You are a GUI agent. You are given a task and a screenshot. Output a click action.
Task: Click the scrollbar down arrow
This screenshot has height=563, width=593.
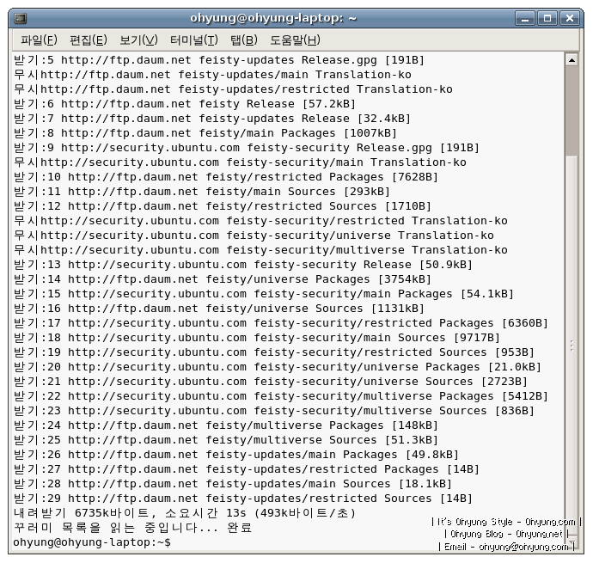point(572,543)
